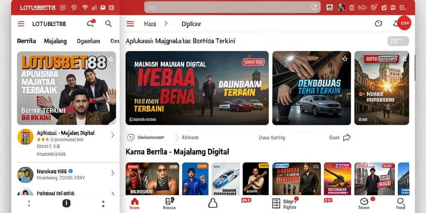Click the Alokect label
The image size is (426, 213).
(x=190, y=137)
